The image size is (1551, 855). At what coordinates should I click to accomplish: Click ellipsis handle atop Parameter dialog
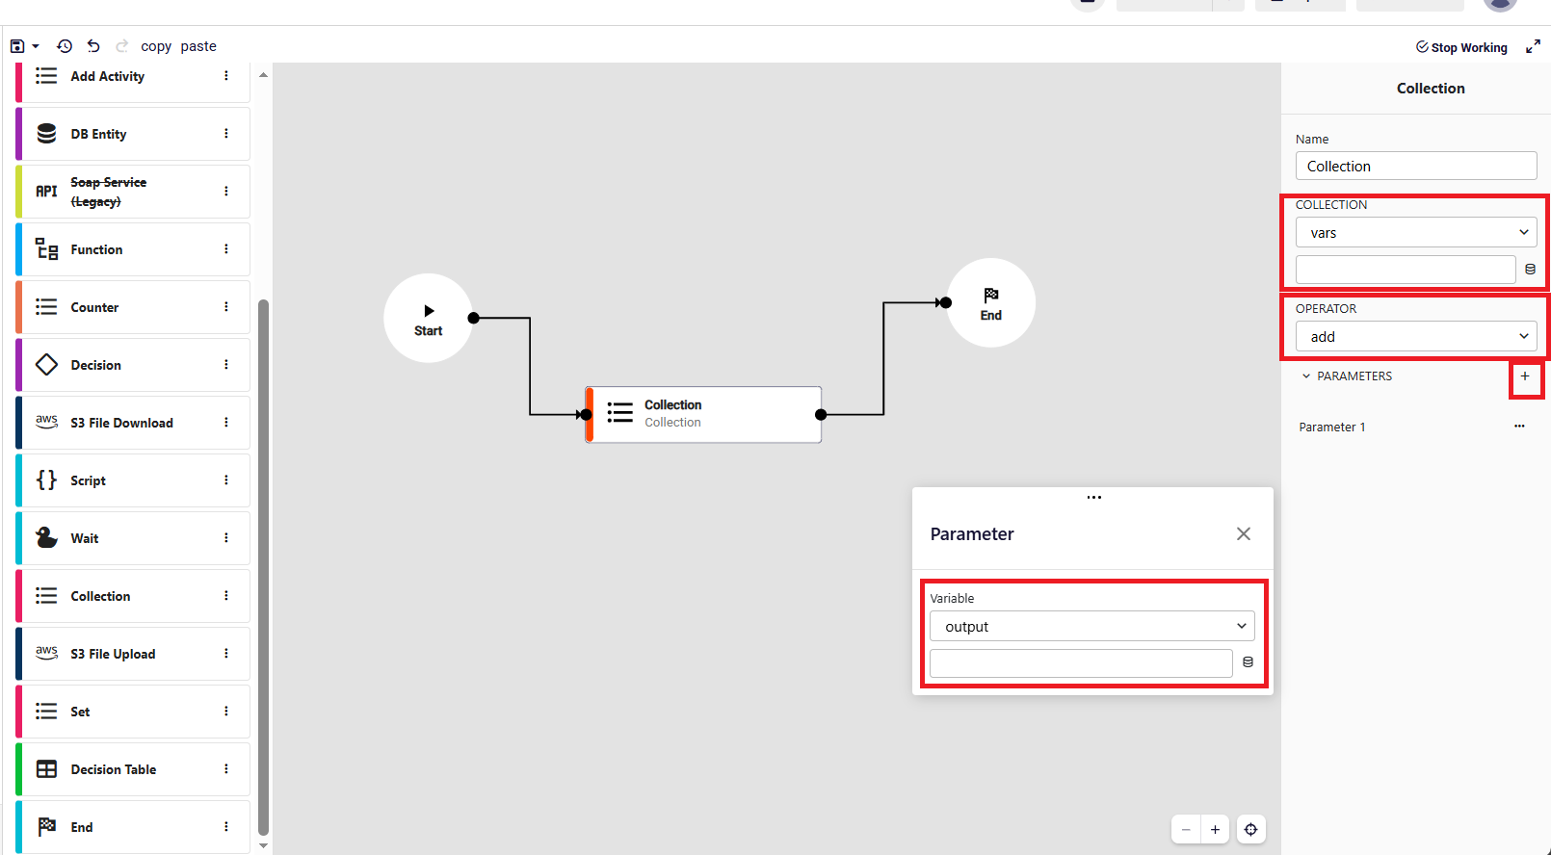(x=1094, y=497)
